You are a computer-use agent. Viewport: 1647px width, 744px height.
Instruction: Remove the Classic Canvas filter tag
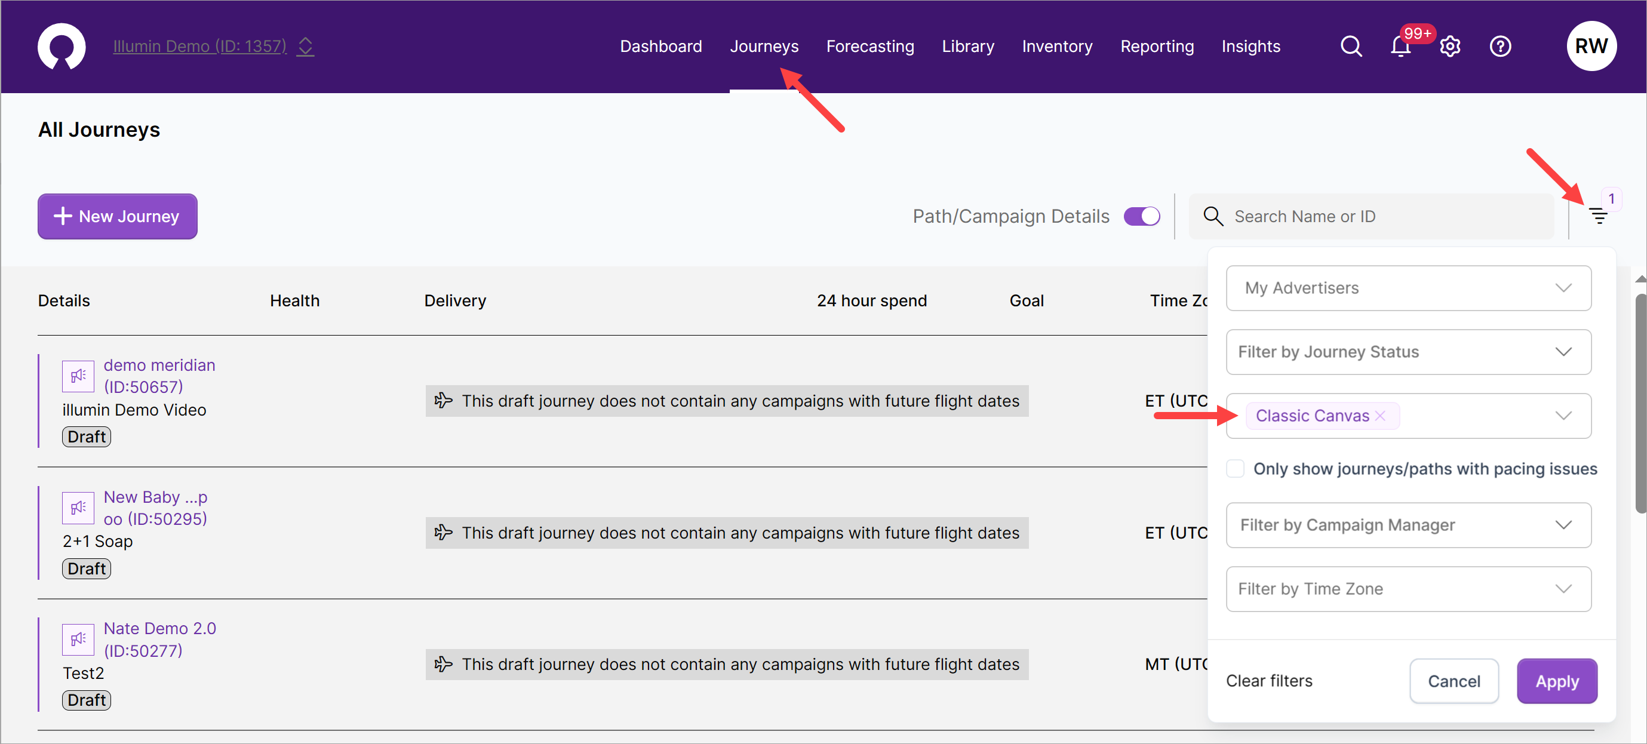[x=1381, y=416]
